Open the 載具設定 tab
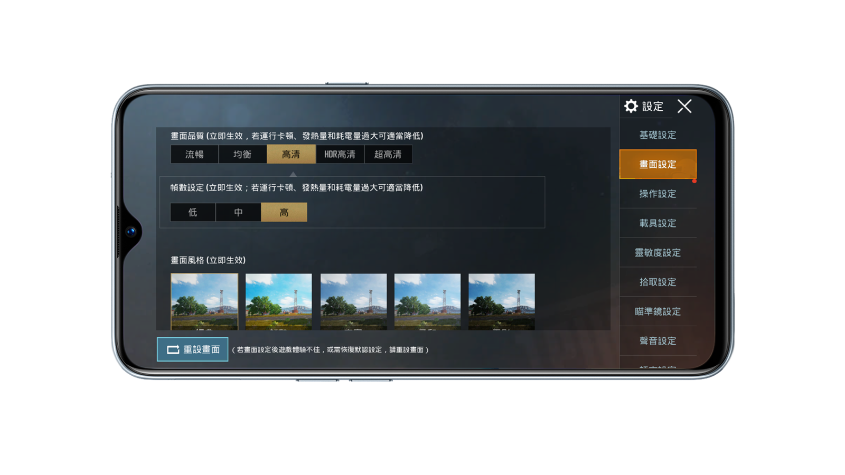 click(658, 223)
